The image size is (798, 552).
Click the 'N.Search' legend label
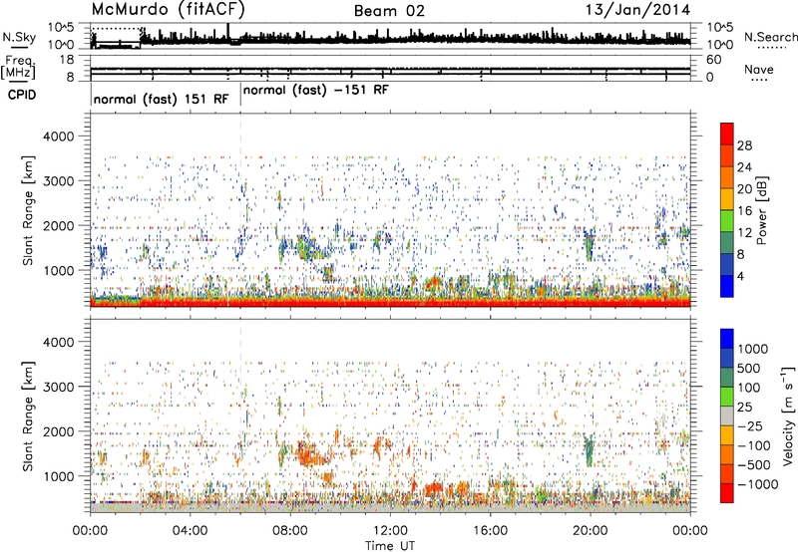pyautogui.click(x=770, y=37)
